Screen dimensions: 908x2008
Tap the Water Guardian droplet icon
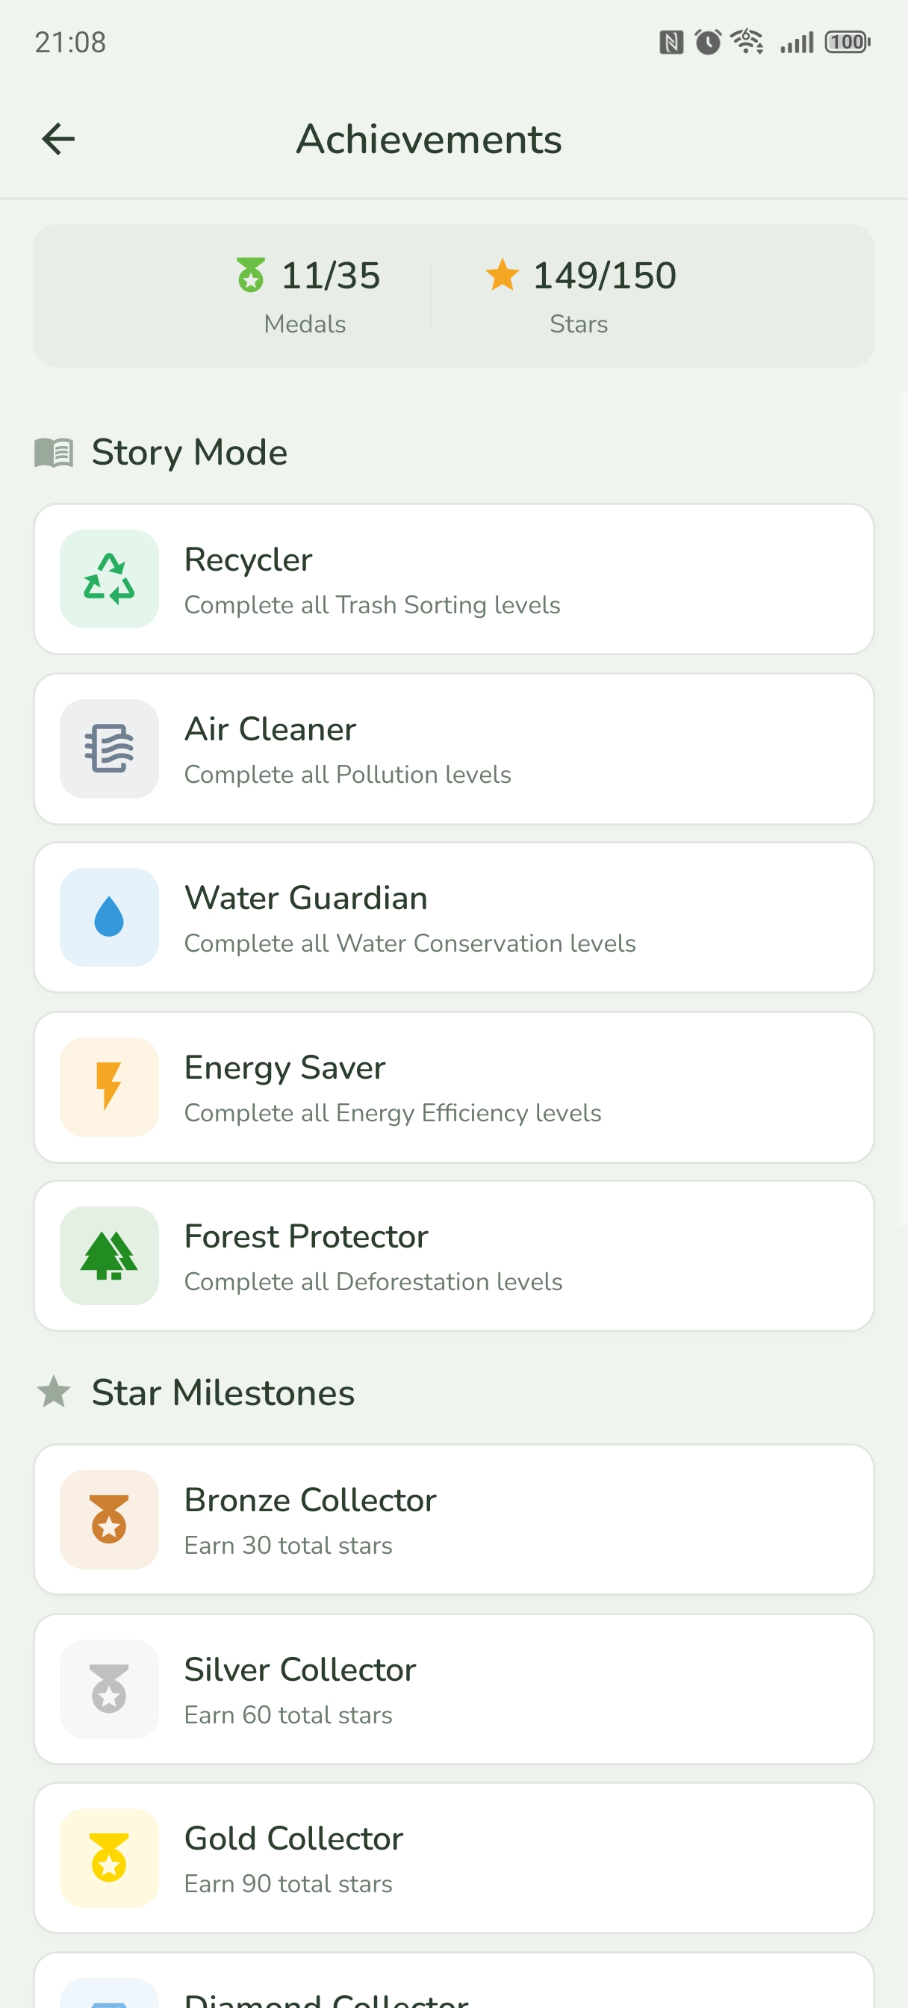pyautogui.click(x=109, y=917)
